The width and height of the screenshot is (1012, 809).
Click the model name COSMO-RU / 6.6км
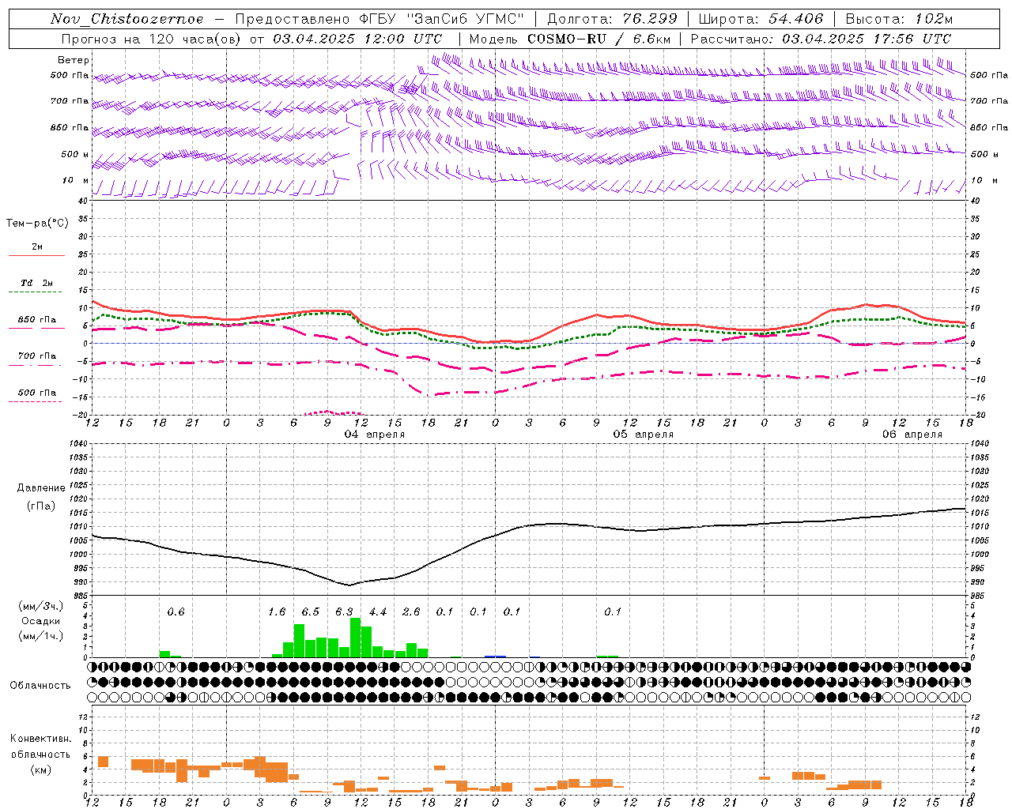tap(599, 39)
